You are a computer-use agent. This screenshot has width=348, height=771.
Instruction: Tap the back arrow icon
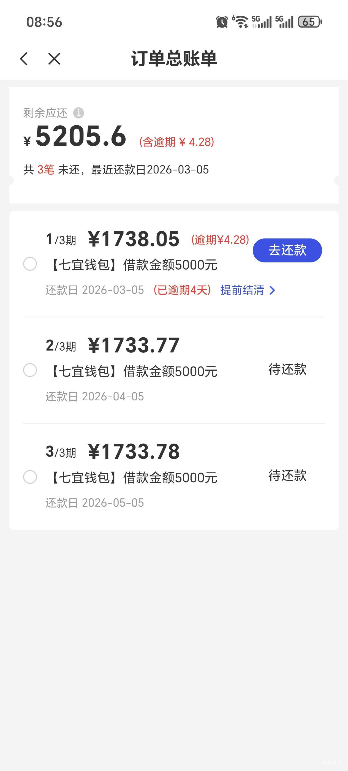pyautogui.click(x=24, y=59)
